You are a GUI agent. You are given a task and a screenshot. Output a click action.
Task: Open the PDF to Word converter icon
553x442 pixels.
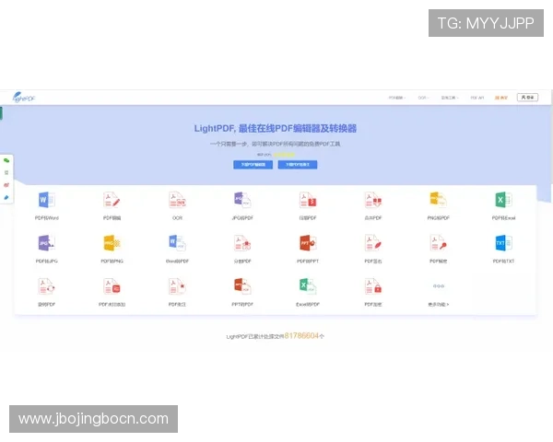(x=47, y=200)
